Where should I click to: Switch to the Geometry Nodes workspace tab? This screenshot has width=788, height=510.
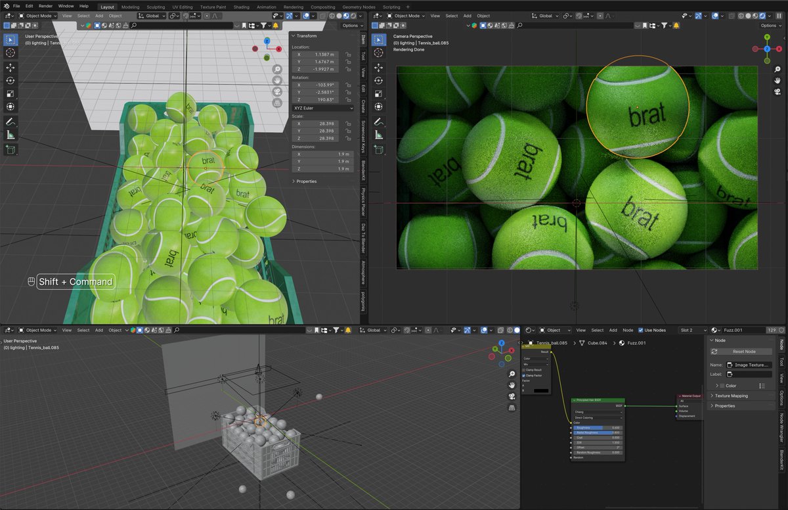(x=359, y=7)
